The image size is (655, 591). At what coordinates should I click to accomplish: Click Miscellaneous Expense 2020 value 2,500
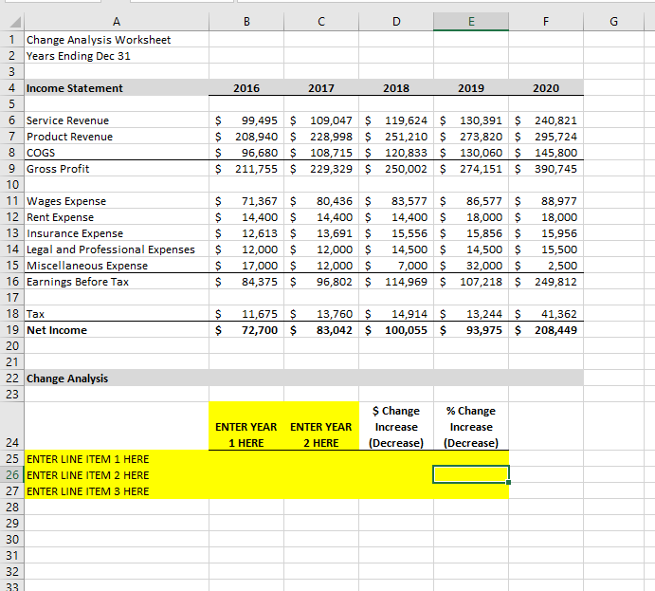546,266
